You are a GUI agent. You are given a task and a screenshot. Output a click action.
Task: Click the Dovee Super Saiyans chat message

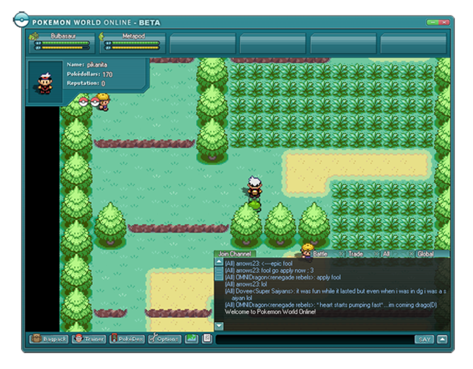[x=335, y=294]
